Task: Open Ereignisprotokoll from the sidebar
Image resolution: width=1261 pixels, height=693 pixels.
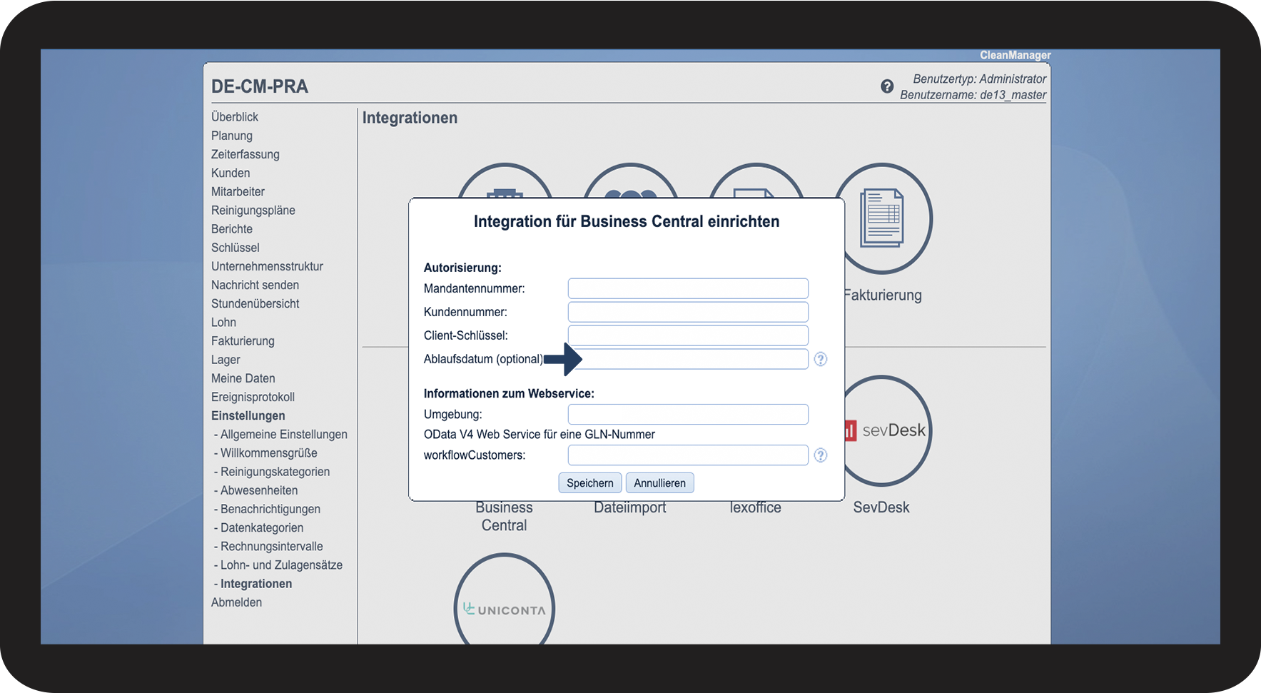Action: (253, 397)
